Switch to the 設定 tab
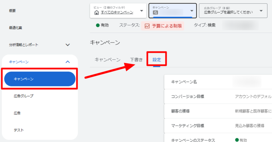 [157, 60]
